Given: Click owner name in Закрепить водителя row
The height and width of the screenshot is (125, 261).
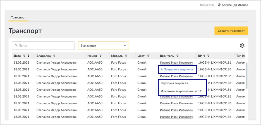Looking at the screenshot, I should coord(57,69).
